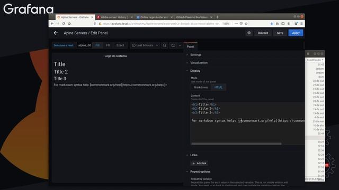
Task: Refresh the dashboard with the refresh icon
Action: 173,45
